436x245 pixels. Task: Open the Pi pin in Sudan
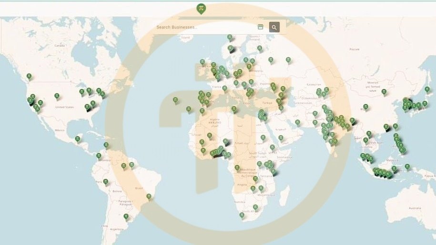pyautogui.click(x=263, y=138)
